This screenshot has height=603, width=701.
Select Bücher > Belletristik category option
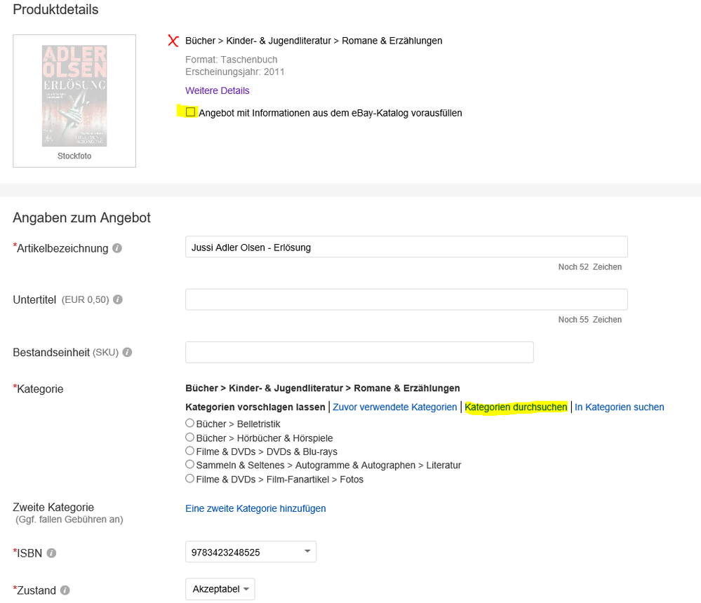tap(189, 423)
